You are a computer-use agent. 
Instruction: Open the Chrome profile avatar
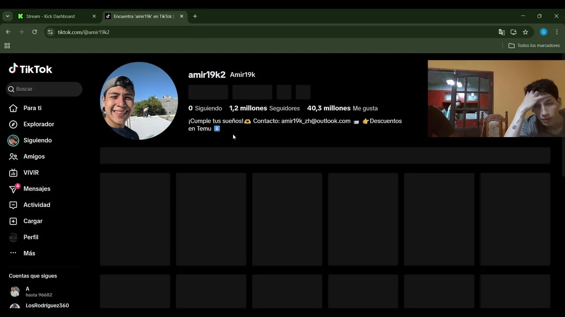(x=543, y=32)
